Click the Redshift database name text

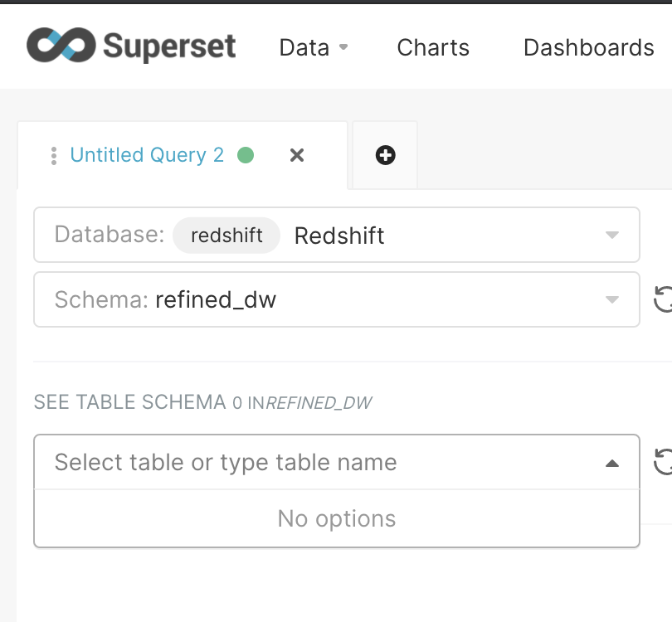[338, 236]
